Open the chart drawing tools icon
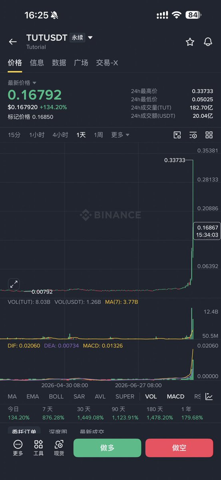This screenshot has height=480, width=221. click(177, 135)
